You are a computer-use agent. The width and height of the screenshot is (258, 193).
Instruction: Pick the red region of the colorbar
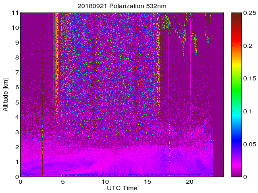[x=236, y=44]
